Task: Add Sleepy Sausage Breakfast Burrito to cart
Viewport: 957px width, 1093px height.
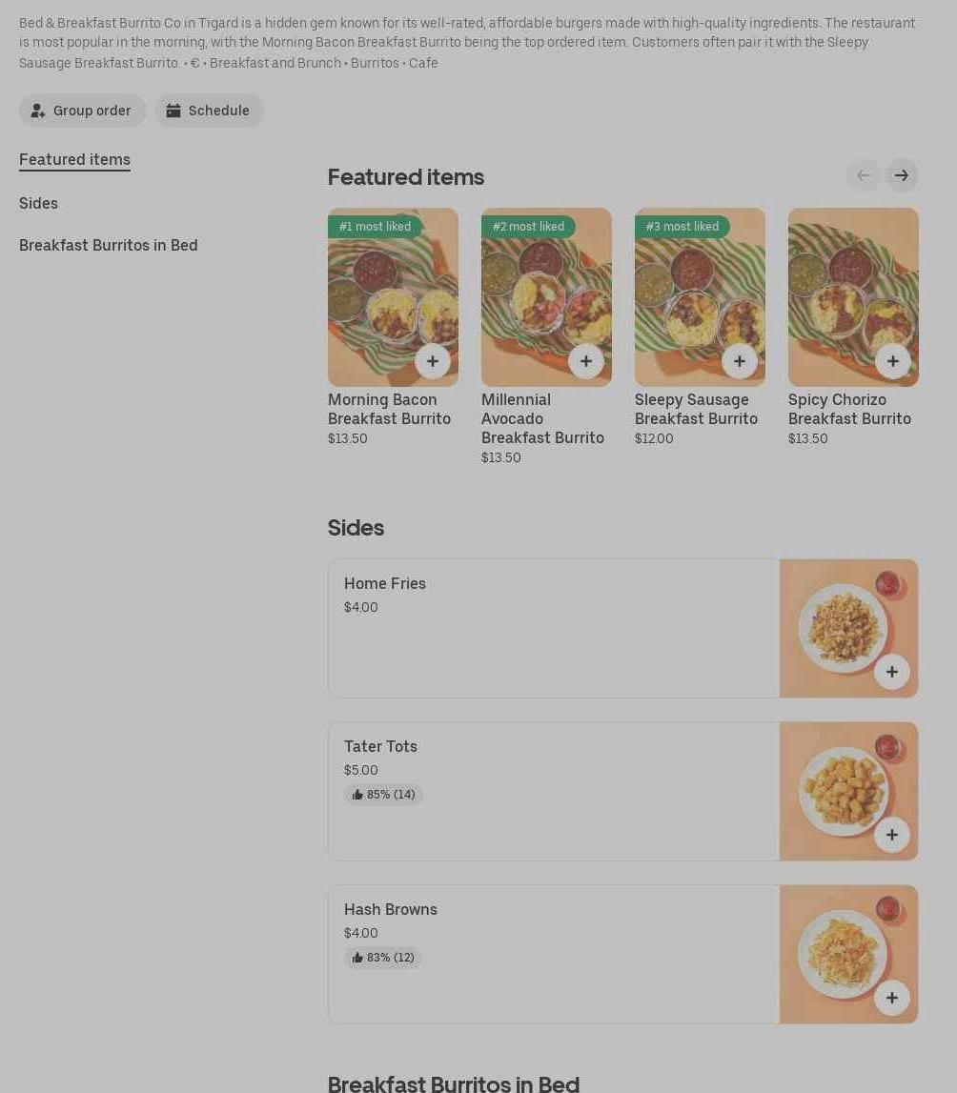Action: [739, 361]
